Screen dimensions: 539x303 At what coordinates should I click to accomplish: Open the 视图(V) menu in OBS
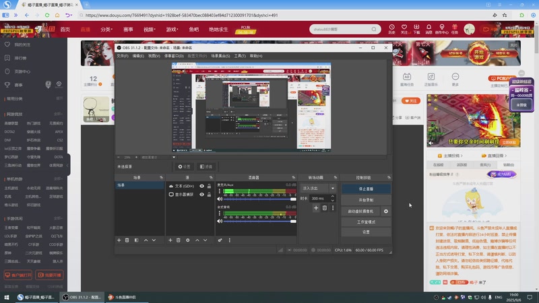(x=154, y=56)
